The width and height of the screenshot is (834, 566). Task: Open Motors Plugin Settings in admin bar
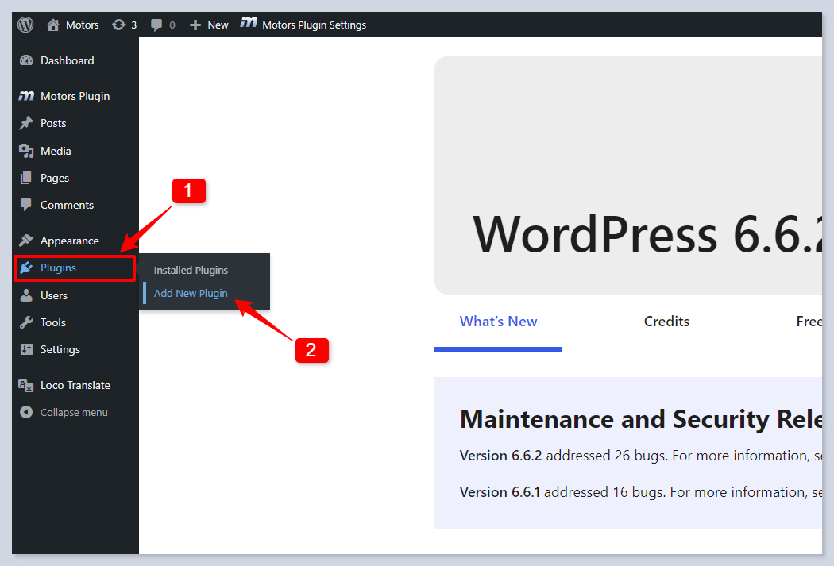click(314, 25)
